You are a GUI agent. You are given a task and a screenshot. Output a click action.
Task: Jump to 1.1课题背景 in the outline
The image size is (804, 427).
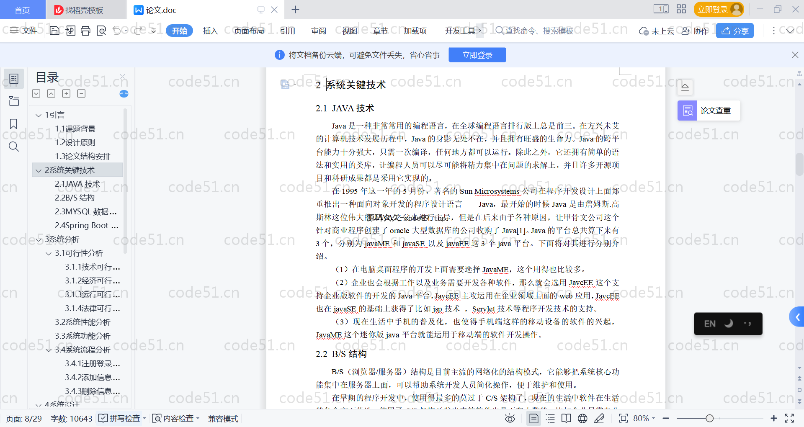(75, 129)
